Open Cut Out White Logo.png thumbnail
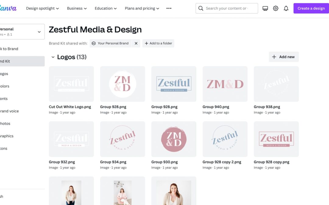Screen dimensions: 329x205 [71, 84]
